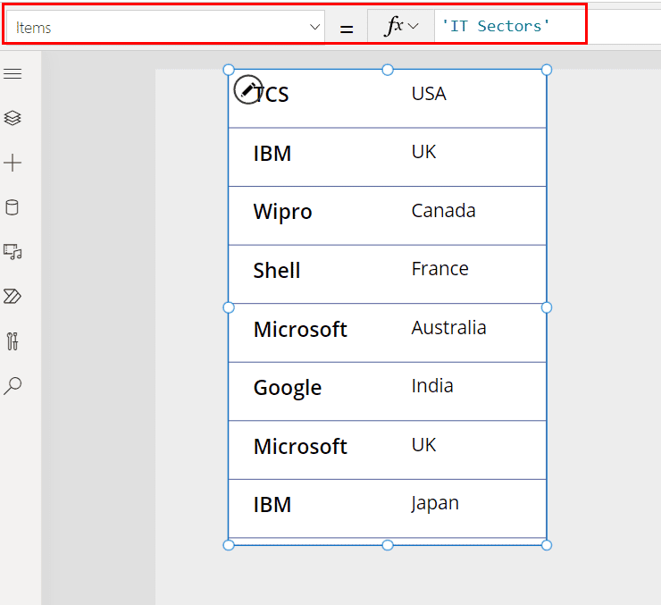Open the Data cylinder icon
Screen dimensions: 661x605
(12, 207)
